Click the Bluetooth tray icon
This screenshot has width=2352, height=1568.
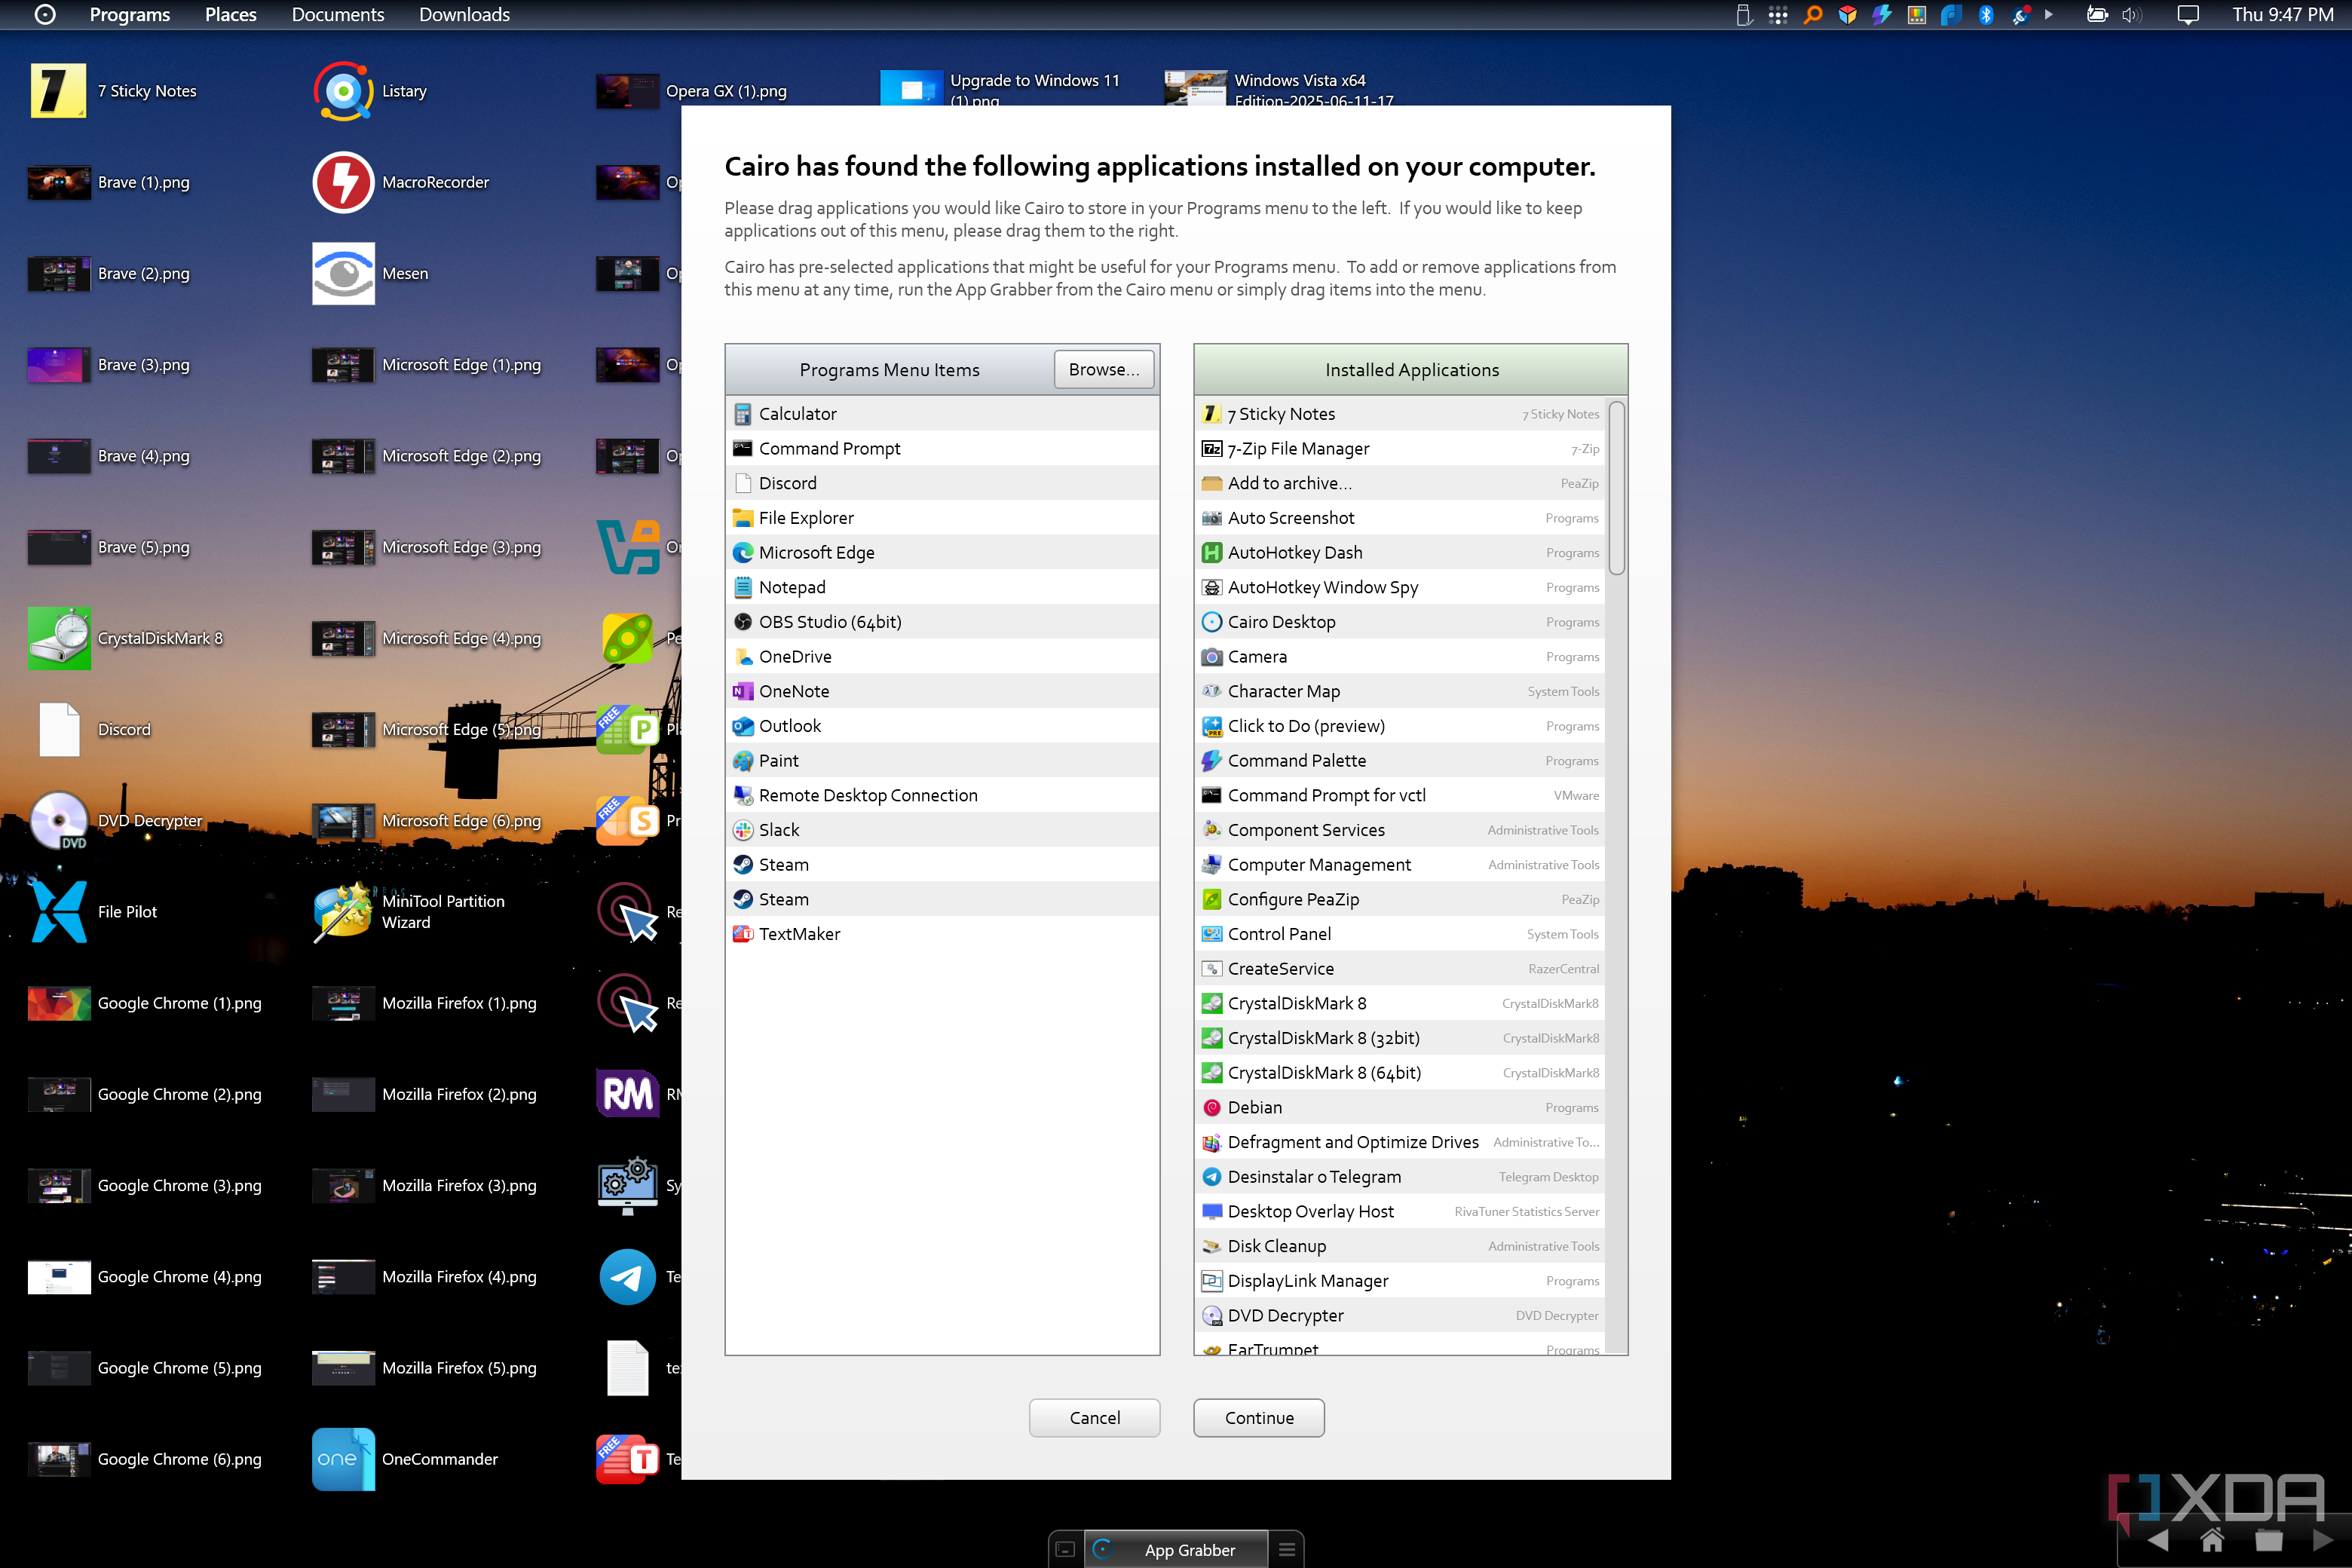click(1986, 14)
